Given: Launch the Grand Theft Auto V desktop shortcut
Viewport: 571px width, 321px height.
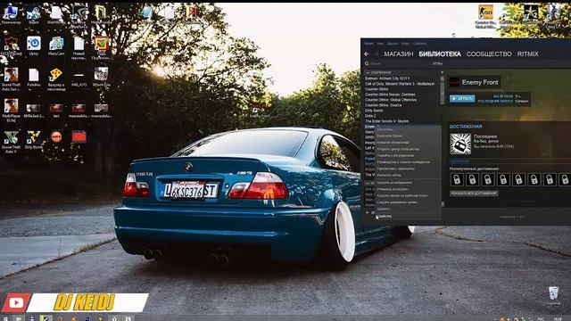Looking at the screenshot, I should point(11,141).
